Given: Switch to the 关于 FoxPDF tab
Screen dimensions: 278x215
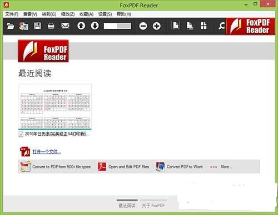Looking at the screenshot, I should pyautogui.click(x=153, y=206).
